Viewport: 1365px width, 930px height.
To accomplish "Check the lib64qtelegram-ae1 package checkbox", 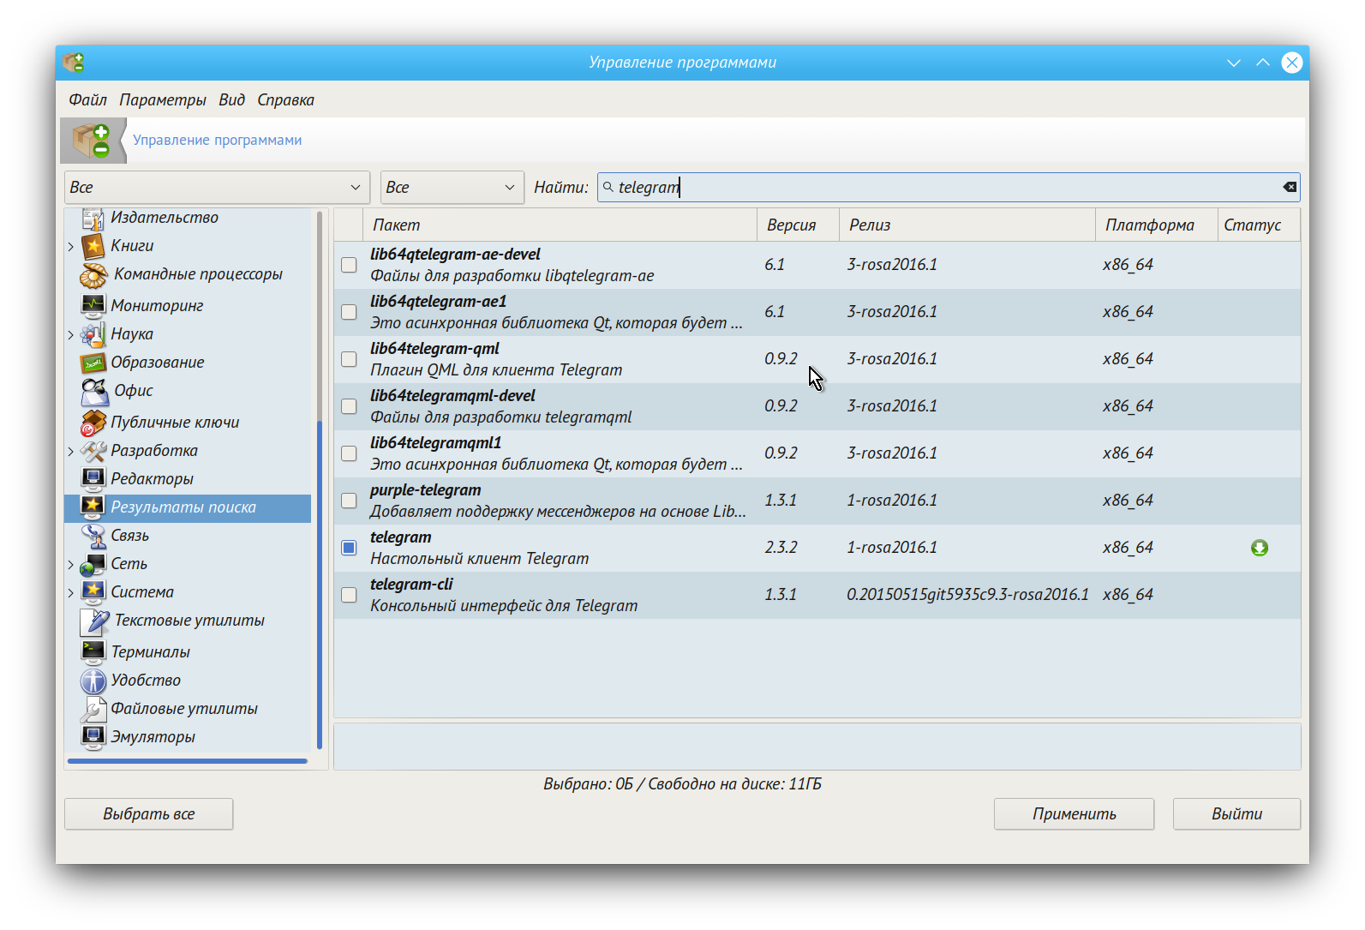I will tap(349, 312).
